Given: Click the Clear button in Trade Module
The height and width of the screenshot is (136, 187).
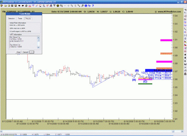Looking at the screenshot, I should pyautogui.click(x=19, y=52).
